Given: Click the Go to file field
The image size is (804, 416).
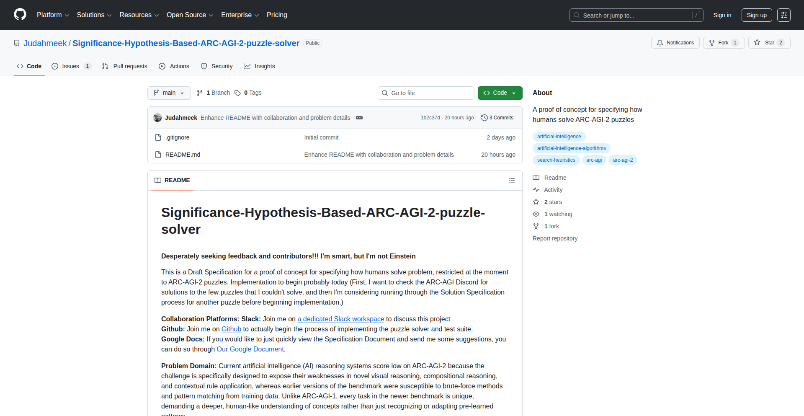Looking at the screenshot, I should coord(426,93).
